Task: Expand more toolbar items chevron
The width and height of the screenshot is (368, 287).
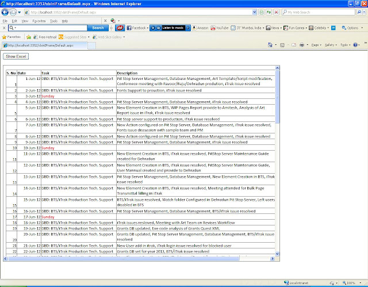Action: [333, 28]
